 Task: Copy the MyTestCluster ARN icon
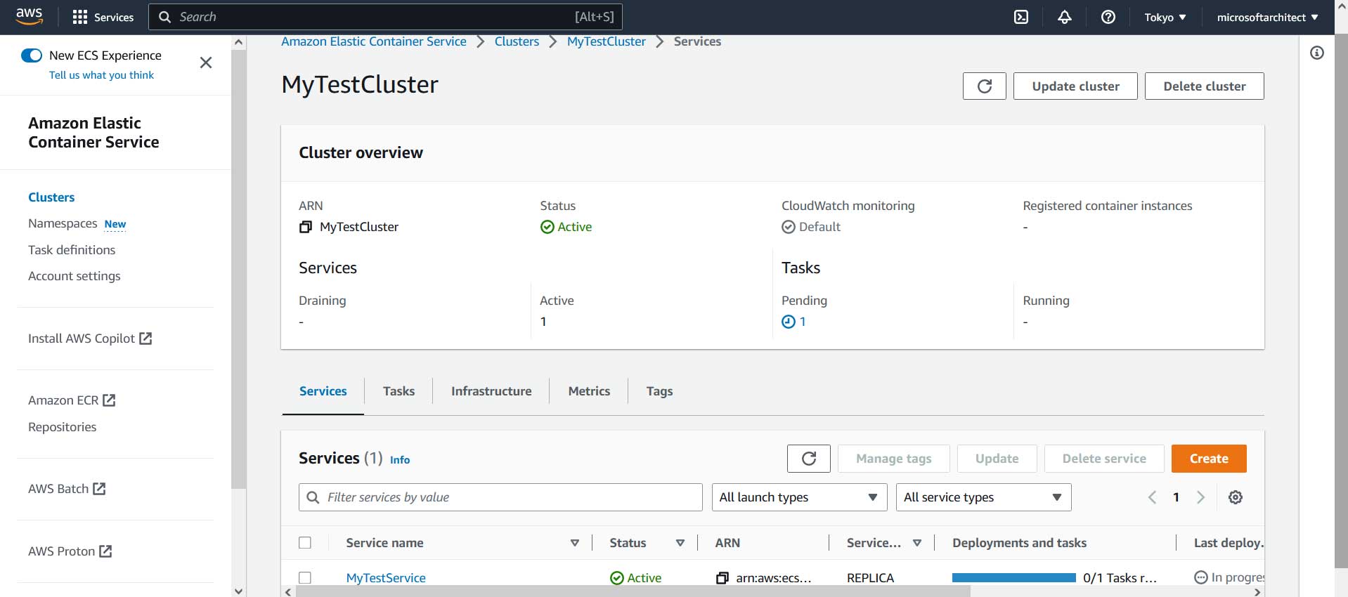tap(306, 227)
